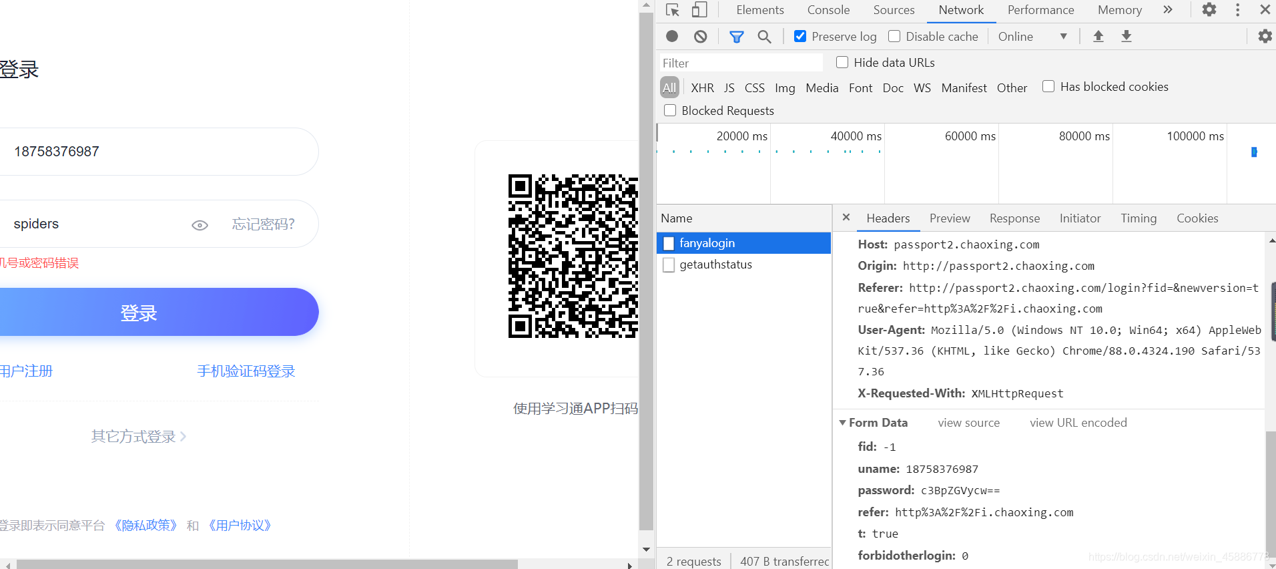Switch to Elements tab

click(759, 10)
